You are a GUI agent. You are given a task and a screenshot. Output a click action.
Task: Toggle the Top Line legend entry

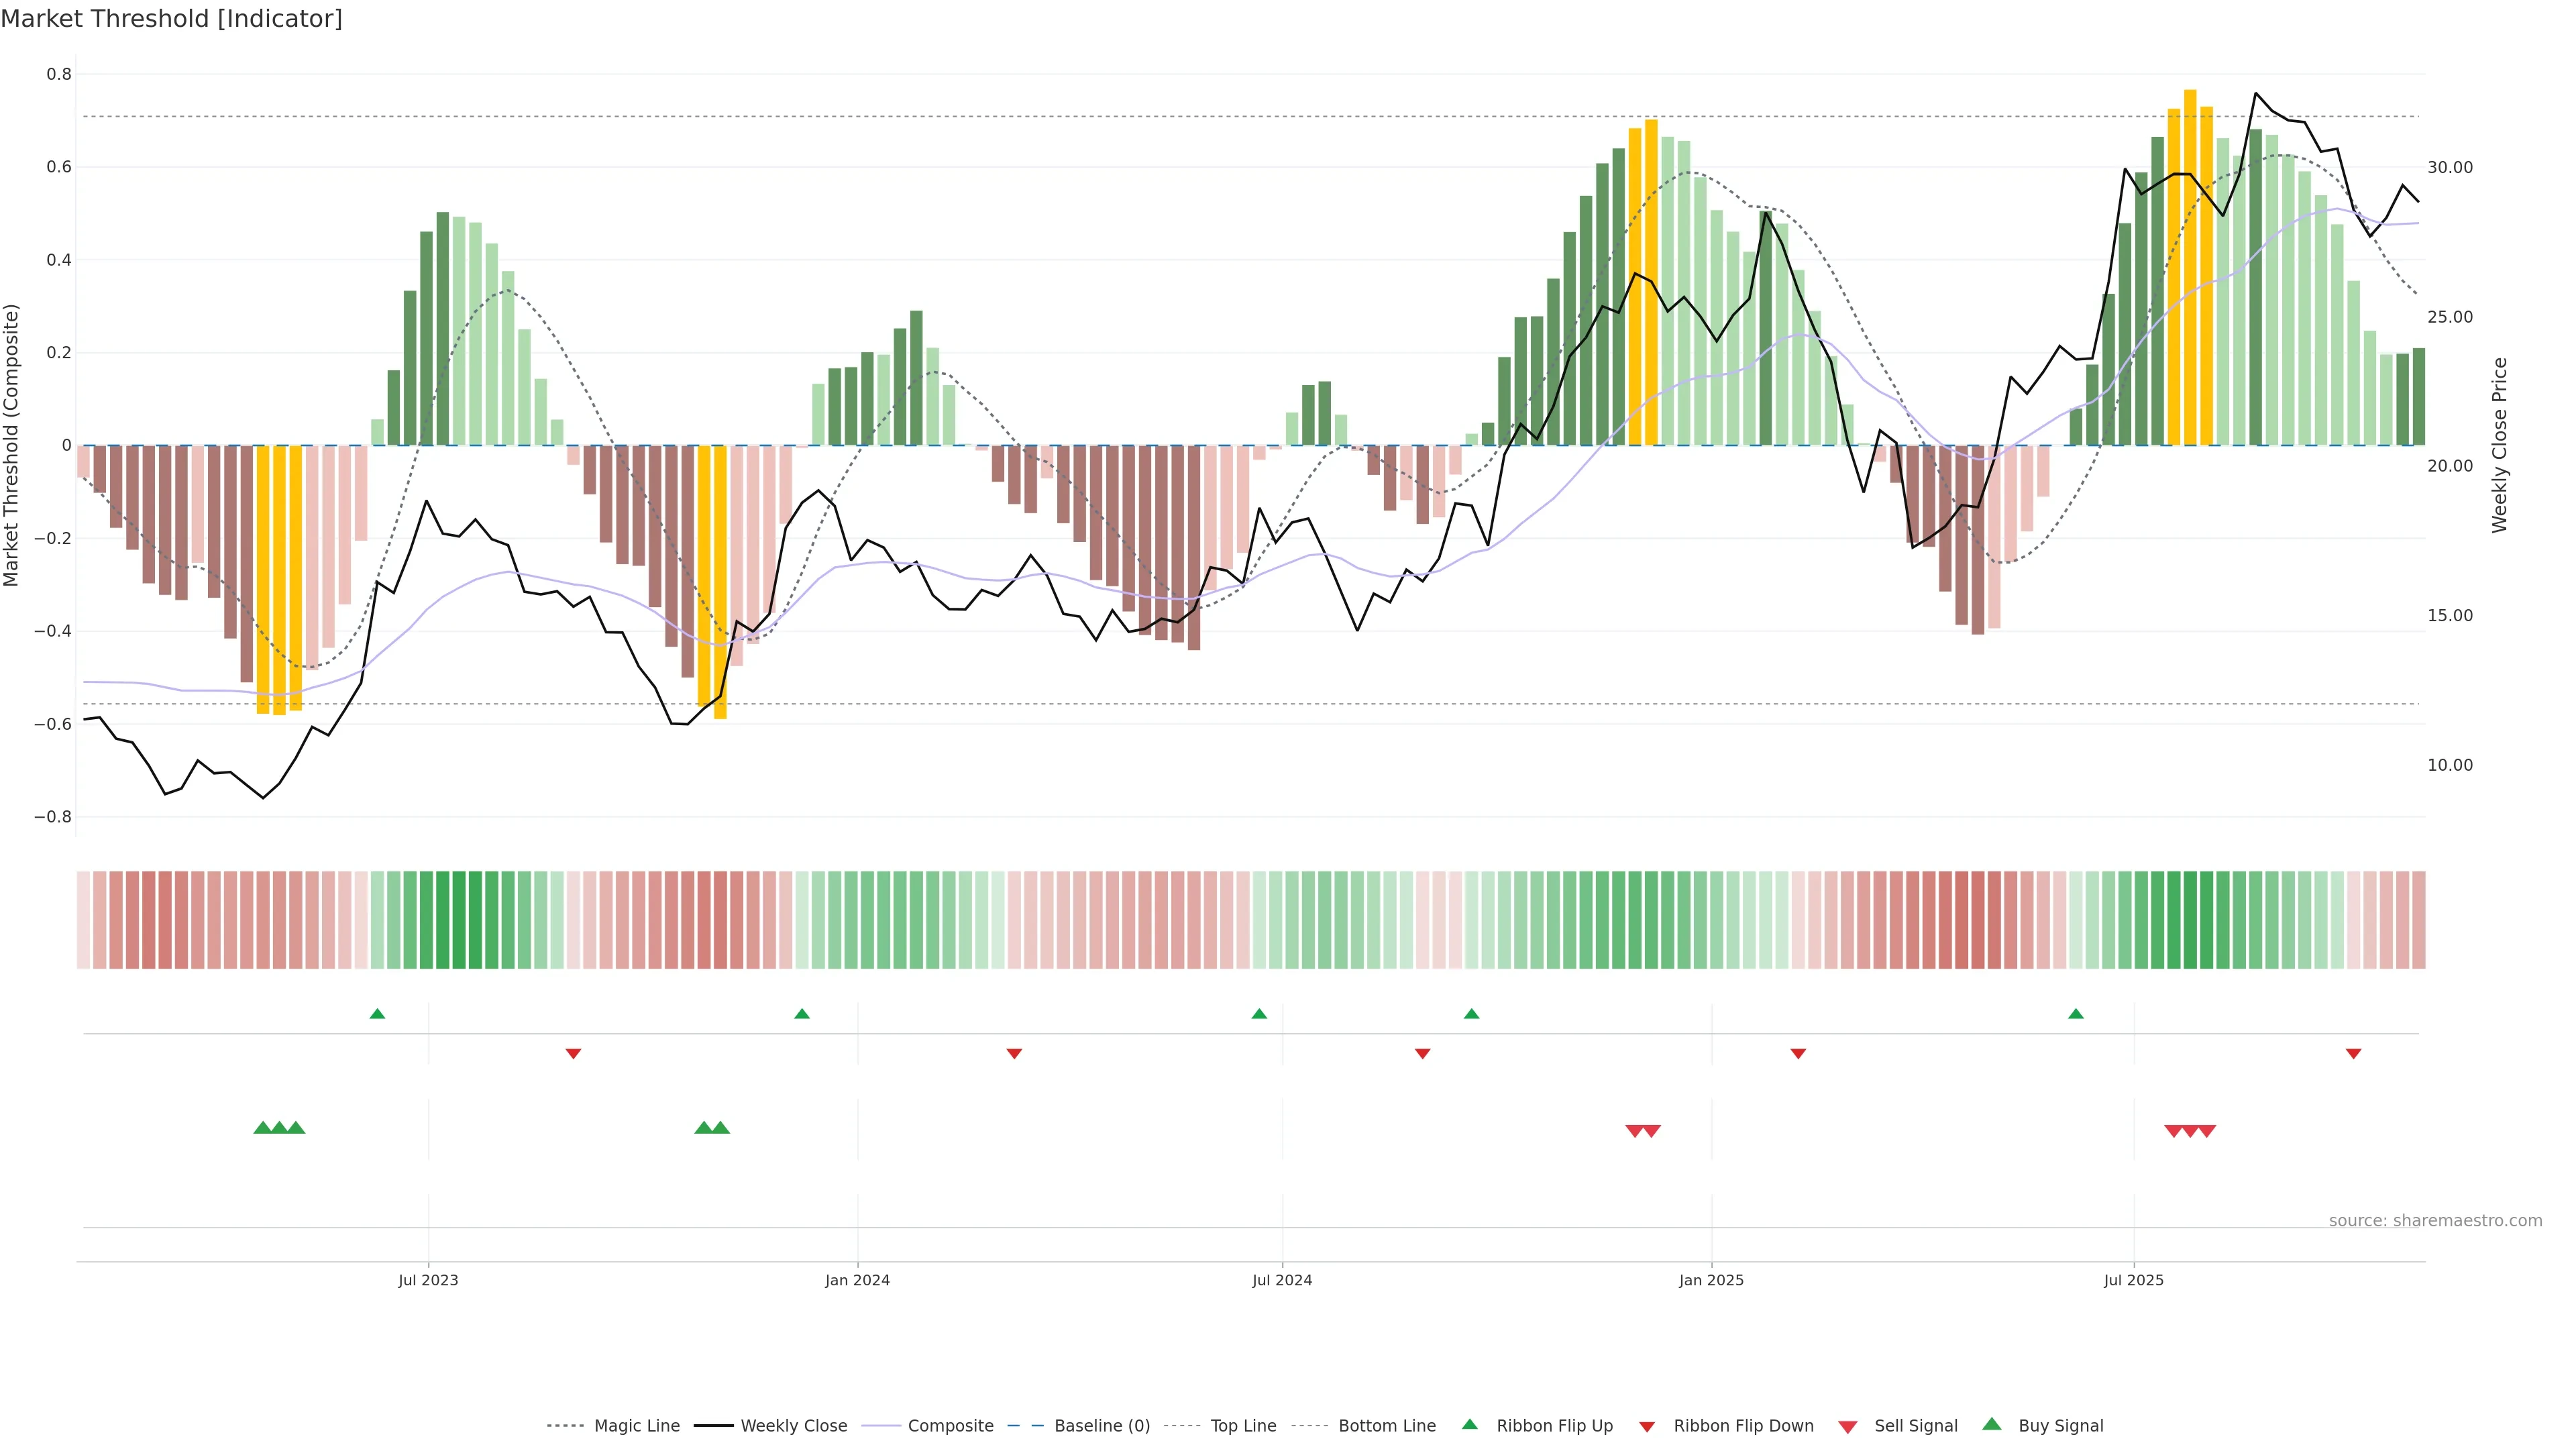point(1243,1426)
